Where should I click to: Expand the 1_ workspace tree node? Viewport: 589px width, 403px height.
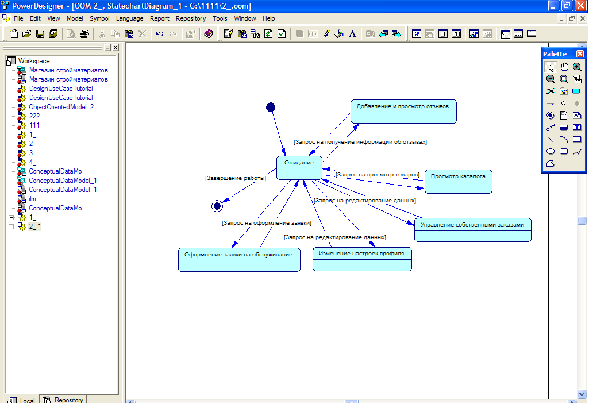coord(11,217)
